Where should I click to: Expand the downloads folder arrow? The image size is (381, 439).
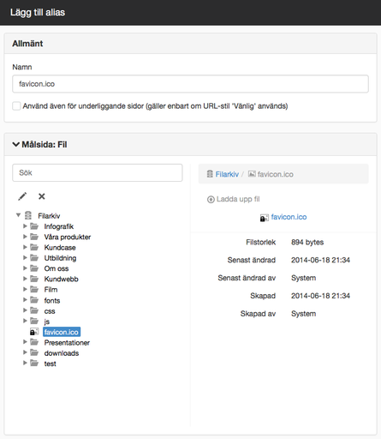coord(25,352)
